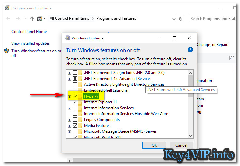Click the MSMQ Server folder icon
240x166 pixels.
[80, 131]
